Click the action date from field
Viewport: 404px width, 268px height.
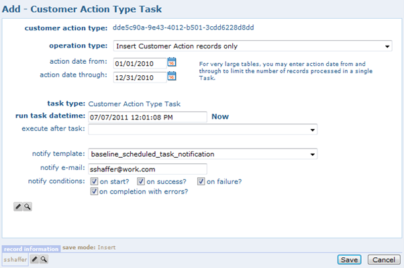tap(140, 63)
